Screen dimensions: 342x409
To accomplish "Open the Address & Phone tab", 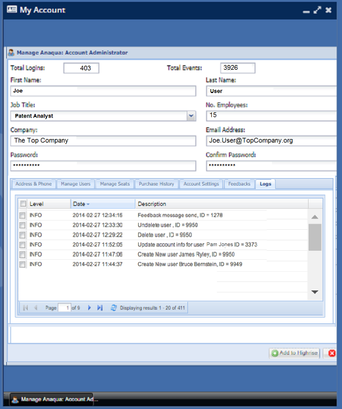I will click(33, 184).
